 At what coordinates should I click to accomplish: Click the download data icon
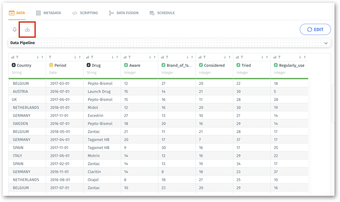(27, 30)
